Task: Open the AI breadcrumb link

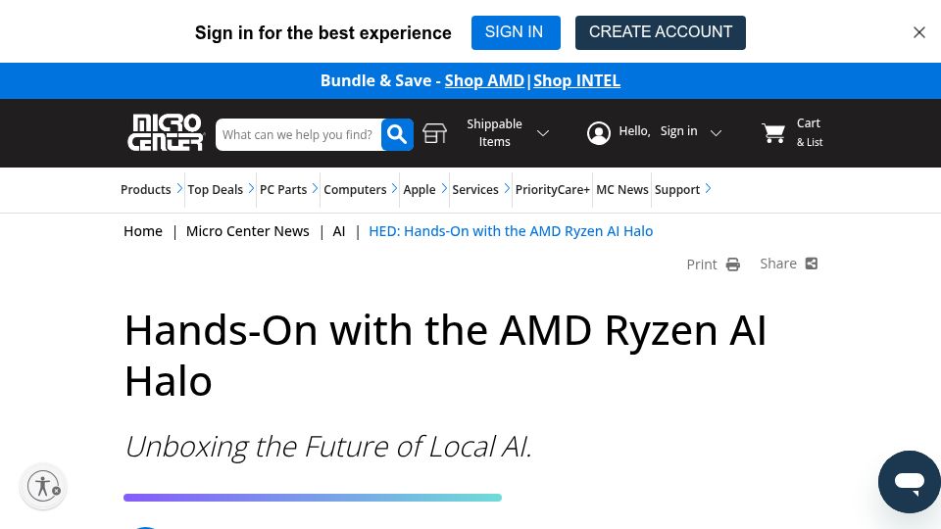Action: coord(339,231)
